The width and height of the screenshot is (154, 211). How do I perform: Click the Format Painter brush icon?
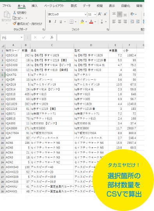pos(14,23)
